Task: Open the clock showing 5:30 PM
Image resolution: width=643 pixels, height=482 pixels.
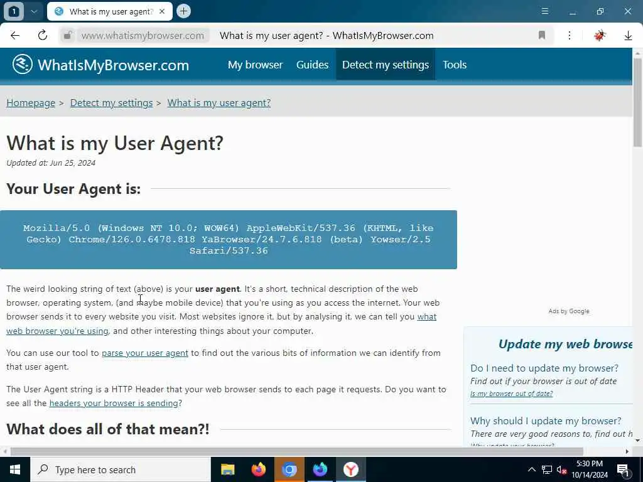Action: tap(590, 469)
